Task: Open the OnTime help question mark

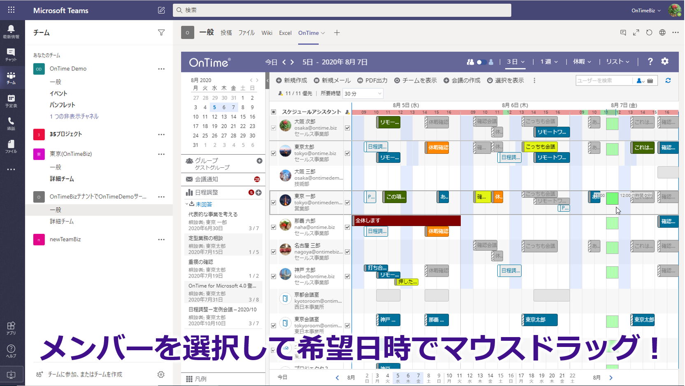Action: pos(650,61)
